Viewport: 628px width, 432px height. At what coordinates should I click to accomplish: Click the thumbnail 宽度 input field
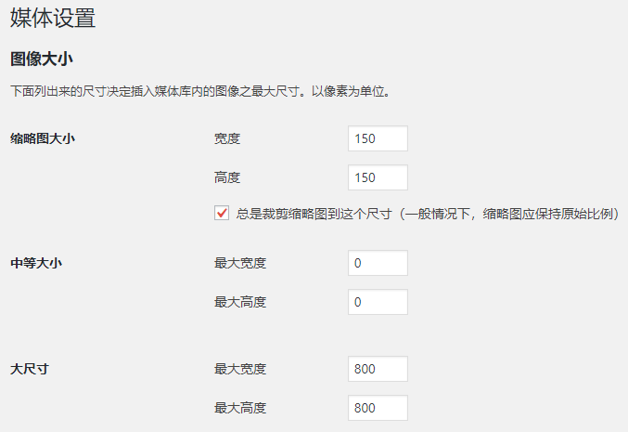pyautogui.click(x=378, y=138)
